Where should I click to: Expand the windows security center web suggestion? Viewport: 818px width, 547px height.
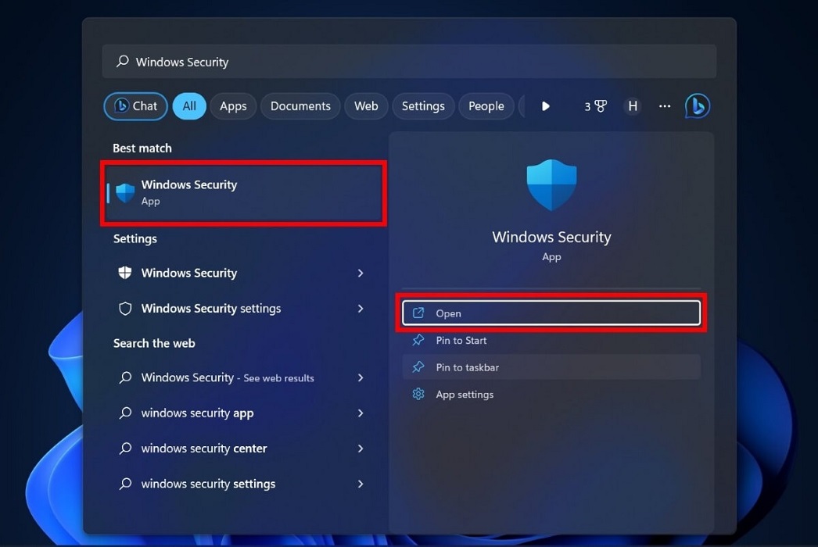pos(360,449)
